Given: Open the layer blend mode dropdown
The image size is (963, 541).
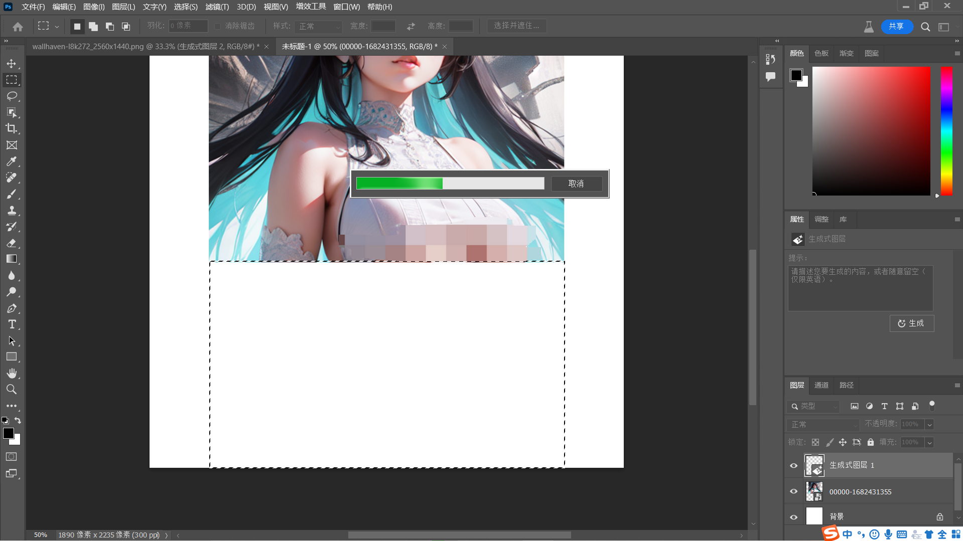Looking at the screenshot, I should (x=823, y=424).
